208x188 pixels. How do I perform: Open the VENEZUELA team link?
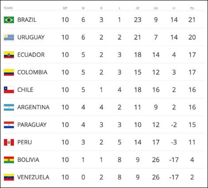(x=33, y=177)
